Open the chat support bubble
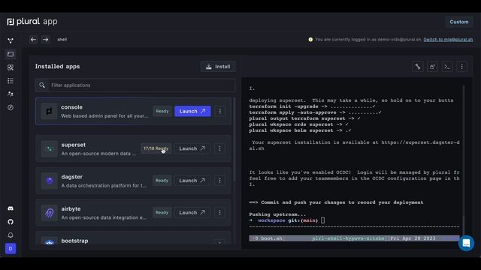Viewport: 481px width, 270px height. (x=466, y=243)
